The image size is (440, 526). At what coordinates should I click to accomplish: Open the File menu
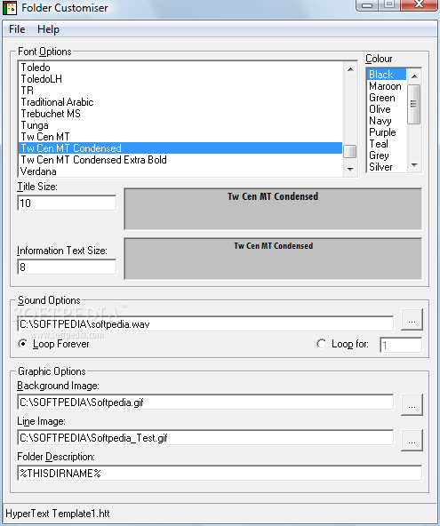(x=17, y=29)
